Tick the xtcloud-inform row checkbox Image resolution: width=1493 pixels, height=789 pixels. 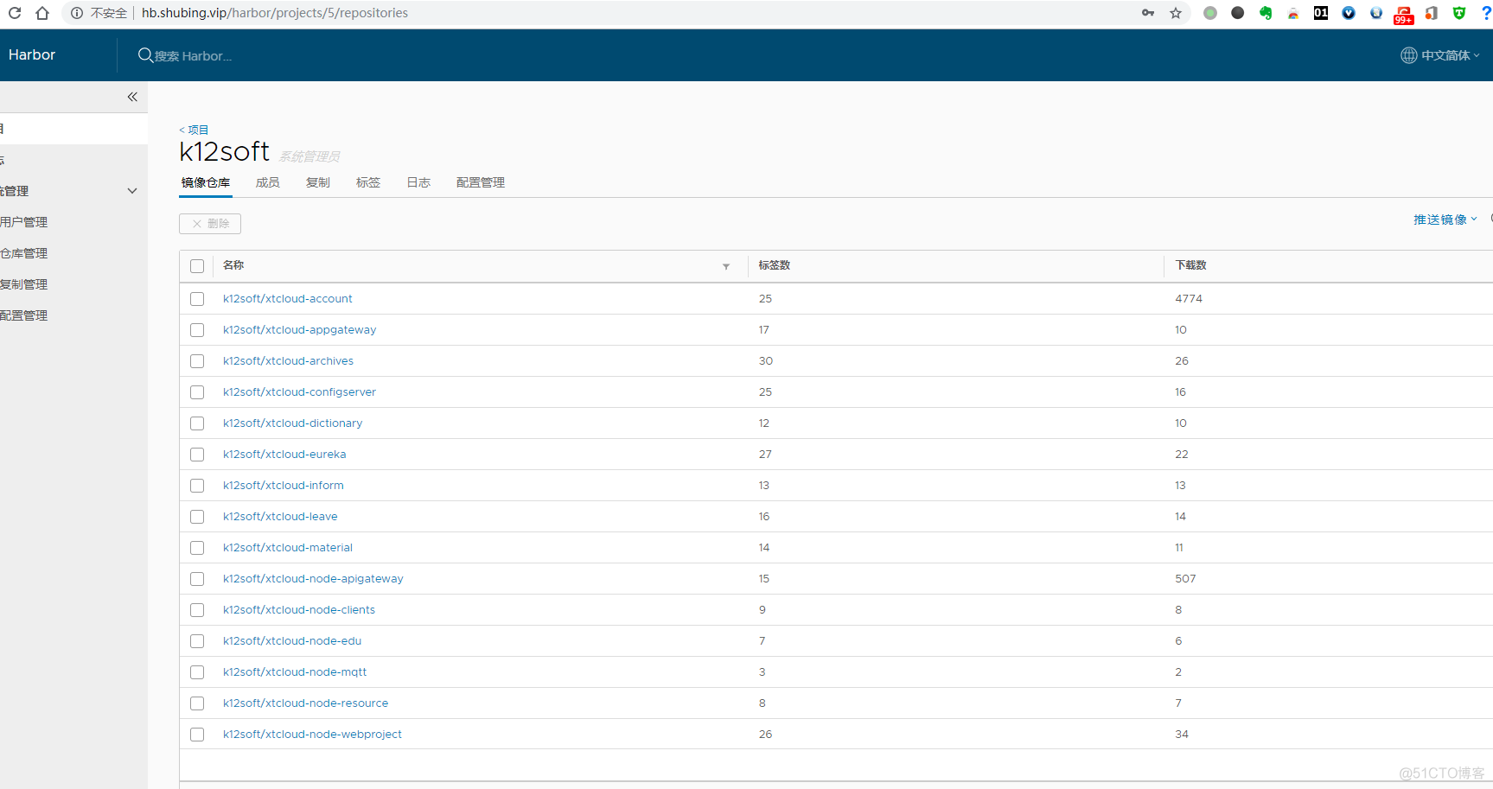point(197,486)
